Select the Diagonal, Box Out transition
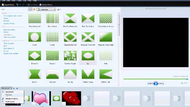This screenshot has height=107, width=190. 70,37
